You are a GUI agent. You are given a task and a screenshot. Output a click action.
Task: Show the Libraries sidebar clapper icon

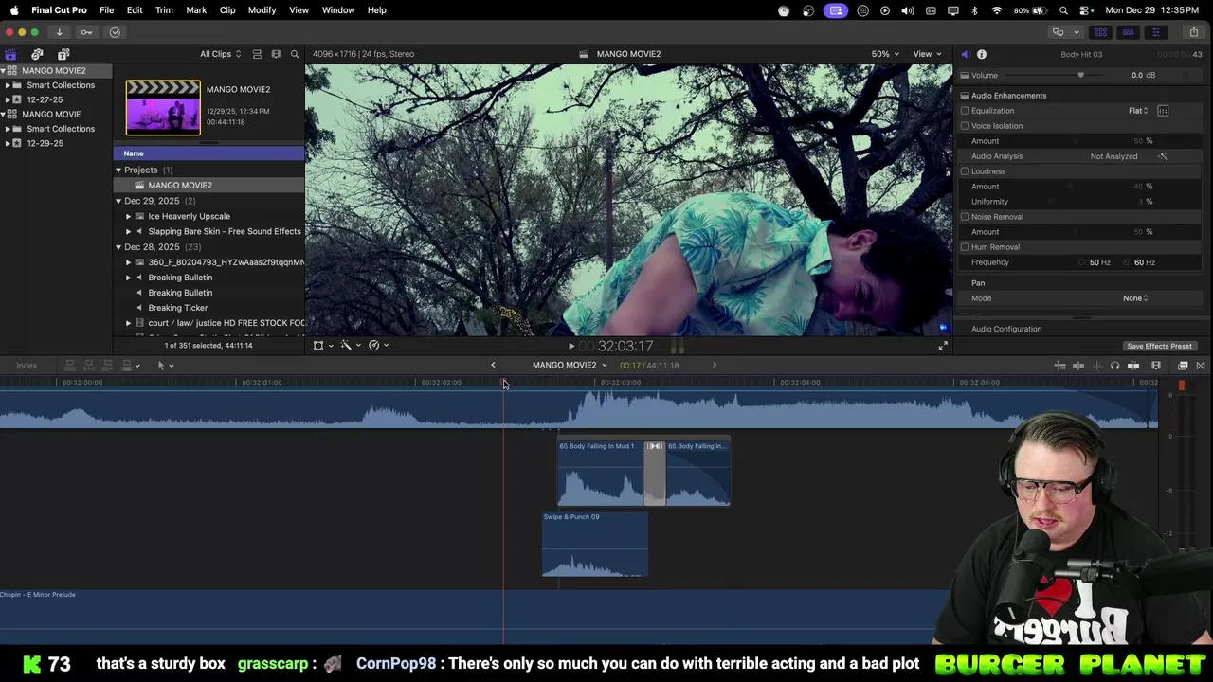click(10, 54)
